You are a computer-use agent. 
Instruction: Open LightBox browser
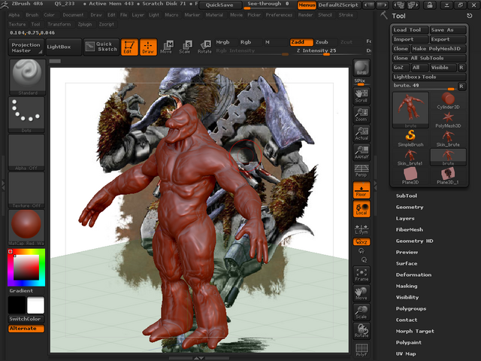coord(63,47)
